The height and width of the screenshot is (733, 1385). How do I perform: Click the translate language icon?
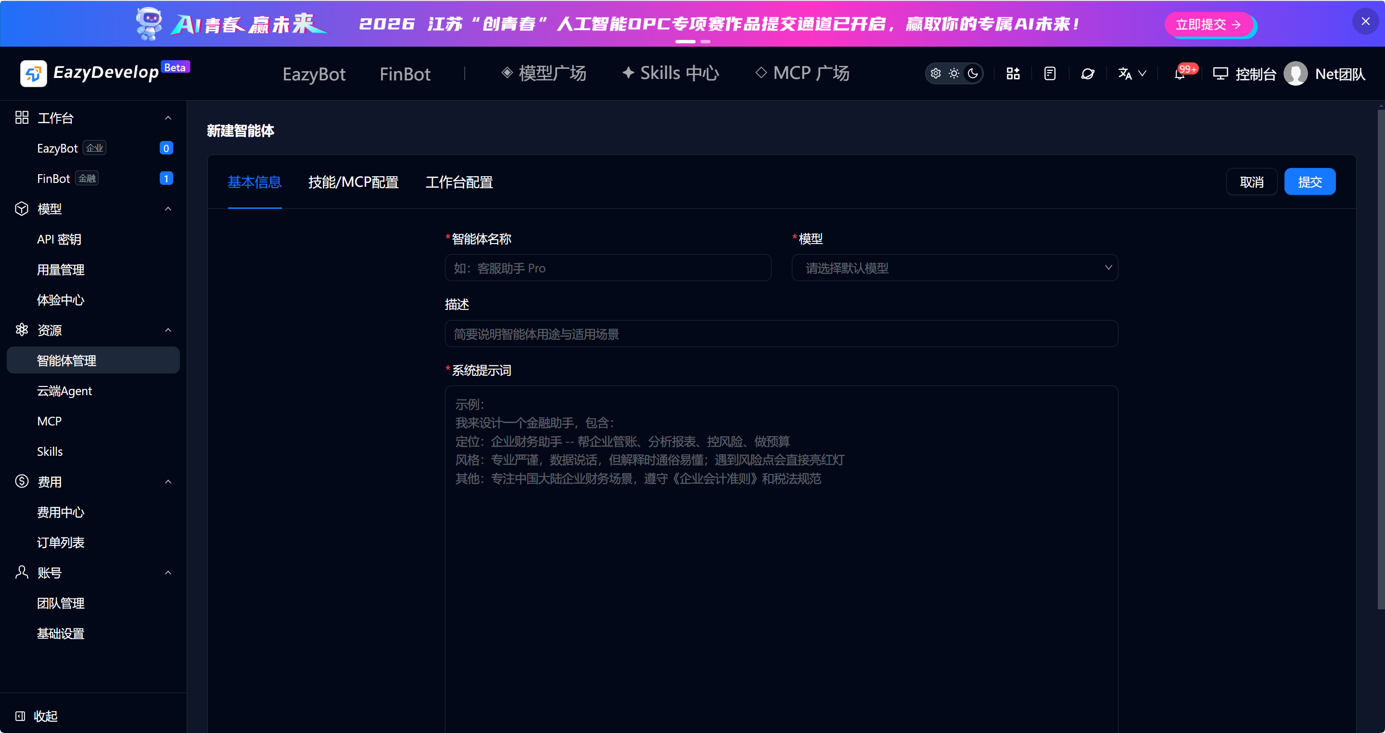click(1125, 74)
